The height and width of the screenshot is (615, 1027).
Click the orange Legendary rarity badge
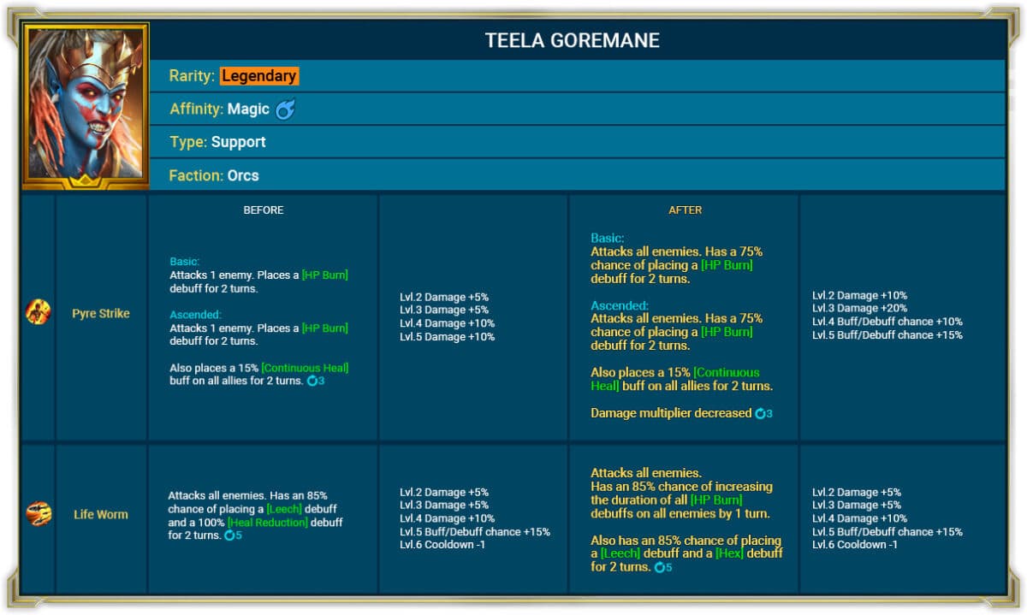(x=259, y=75)
